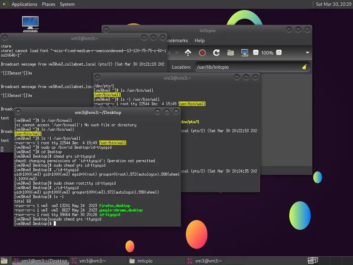Open Help menu in initcpio file manager
The height and width of the screenshot is (265, 353).
pyautogui.click(x=200, y=41)
